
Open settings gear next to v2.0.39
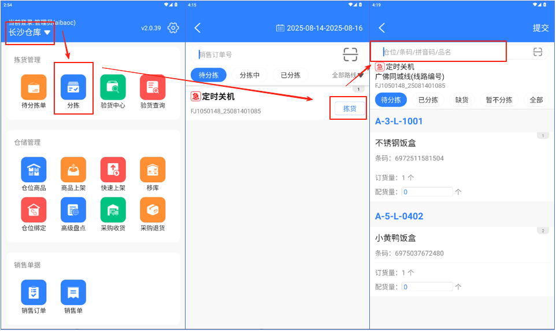click(x=173, y=28)
